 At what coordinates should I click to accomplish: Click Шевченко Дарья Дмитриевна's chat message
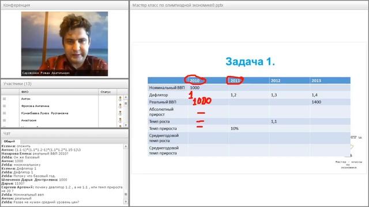(x=35, y=180)
